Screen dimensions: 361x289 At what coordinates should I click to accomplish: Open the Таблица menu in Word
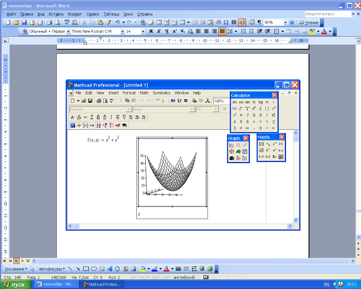tap(111, 14)
